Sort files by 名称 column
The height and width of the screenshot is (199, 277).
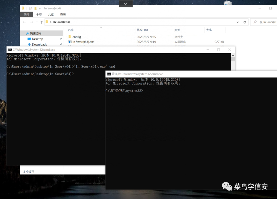[71, 30]
